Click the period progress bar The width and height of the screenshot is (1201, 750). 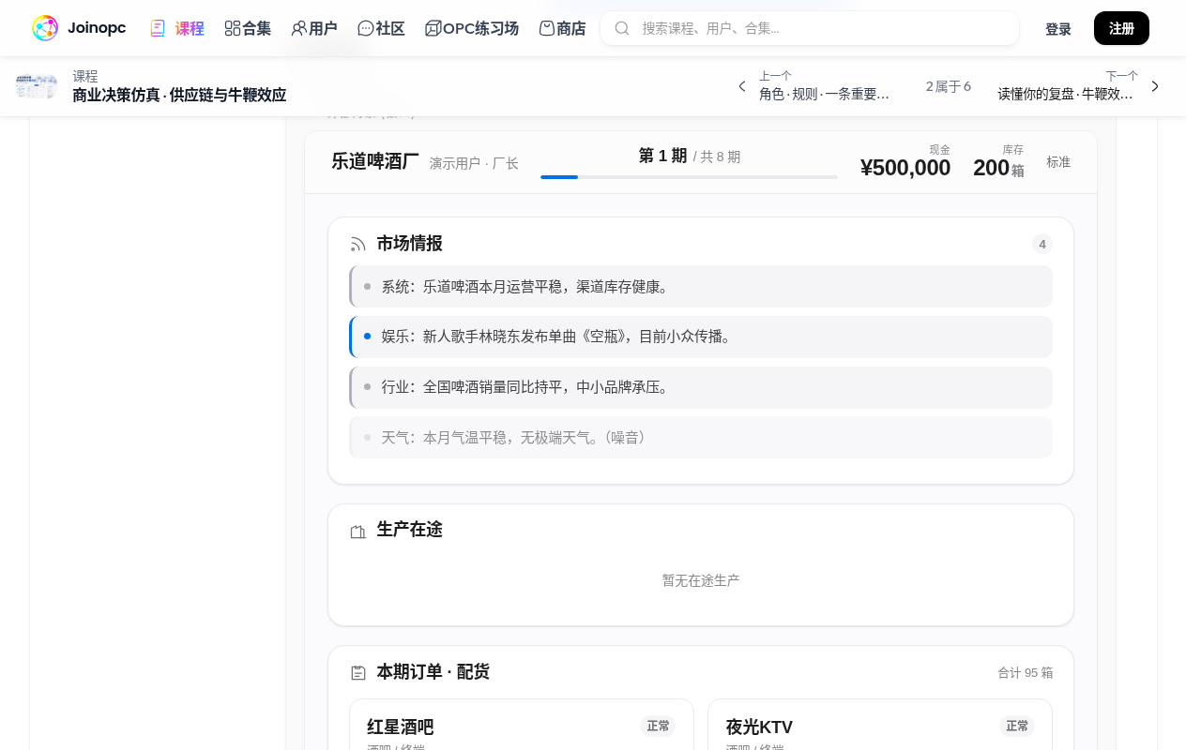point(689,177)
